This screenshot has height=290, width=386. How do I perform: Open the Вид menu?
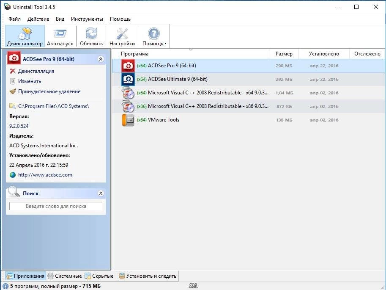point(60,19)
